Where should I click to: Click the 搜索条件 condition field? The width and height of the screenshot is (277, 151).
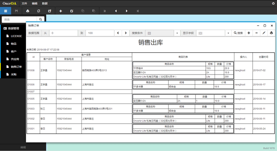click(159, 33)
